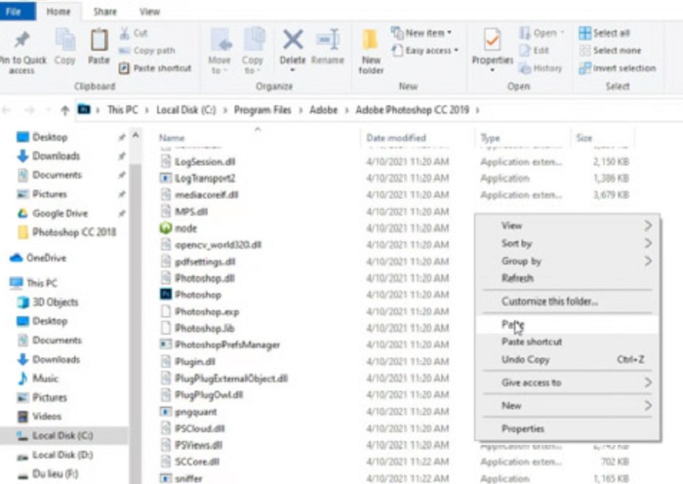The width and height of the screenshot is (683, 484).
Task: Expand chevron after Adobe Photoshop CC 2019
Action: click(477, 110)
